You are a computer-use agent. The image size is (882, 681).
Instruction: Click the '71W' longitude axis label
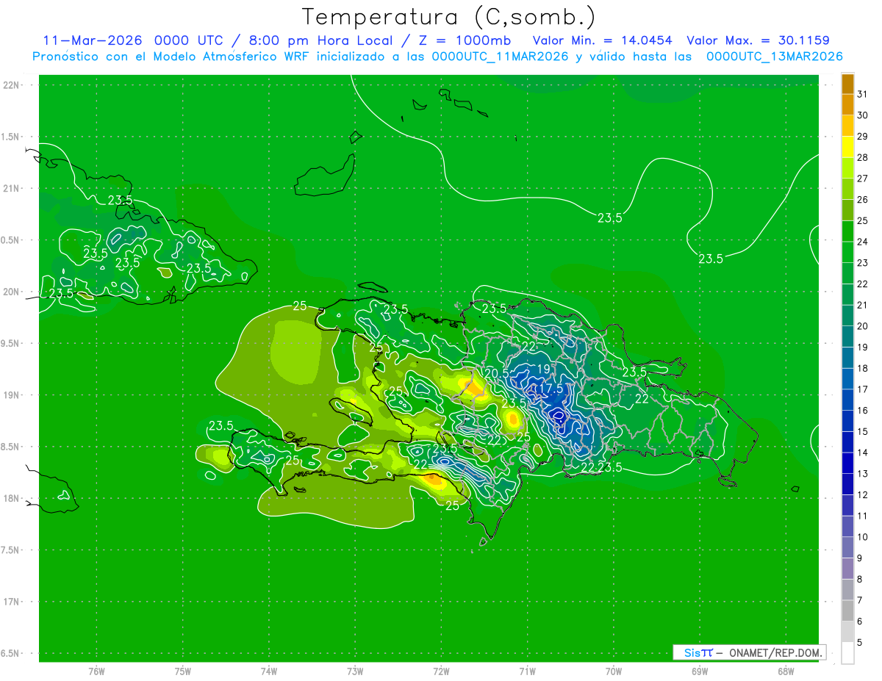[527, 671]
